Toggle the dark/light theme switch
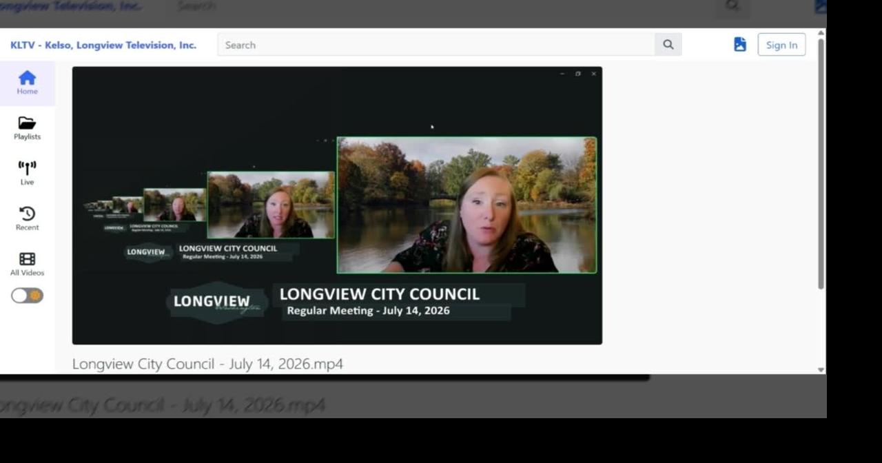 pyautogui.click(x=27, y=296)
